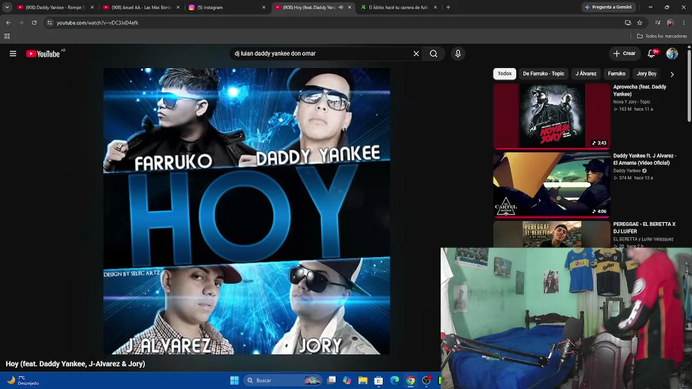Open the Pereggae El Beretta thumbnail

click(551, 234)
